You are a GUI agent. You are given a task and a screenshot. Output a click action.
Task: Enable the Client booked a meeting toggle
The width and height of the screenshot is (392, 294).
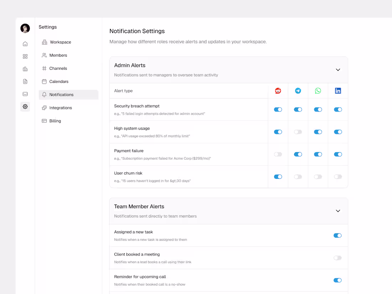coord(337,258)
